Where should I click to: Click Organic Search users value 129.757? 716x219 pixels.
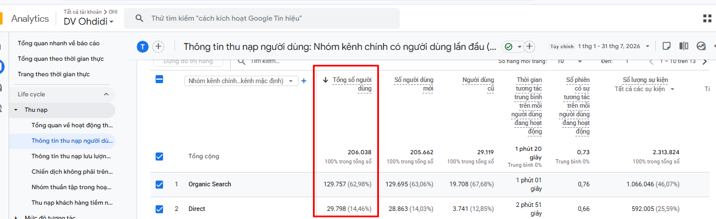tap(336, 184)
